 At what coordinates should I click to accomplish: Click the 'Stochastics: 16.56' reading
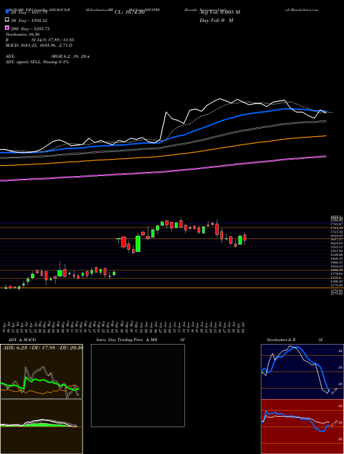22,34
